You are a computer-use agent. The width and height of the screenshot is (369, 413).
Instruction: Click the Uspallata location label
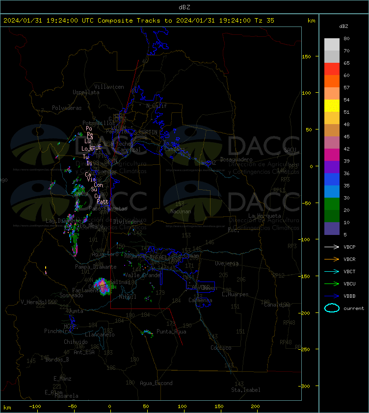pos(86,92)
